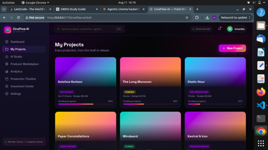Click the FILMING status badge
Viewport: 268px width, 150px height.
(x=129, y=146)
